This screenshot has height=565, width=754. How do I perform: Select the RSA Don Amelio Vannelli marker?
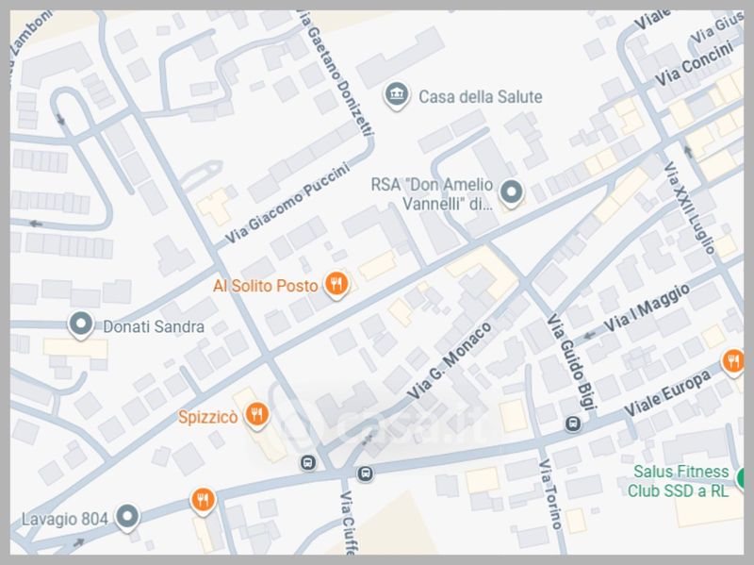pyautogui.click(x=511, y=192)
